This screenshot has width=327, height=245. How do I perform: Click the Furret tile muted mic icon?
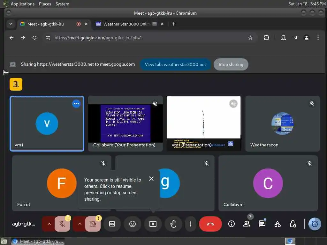click(x=103, y=163)
